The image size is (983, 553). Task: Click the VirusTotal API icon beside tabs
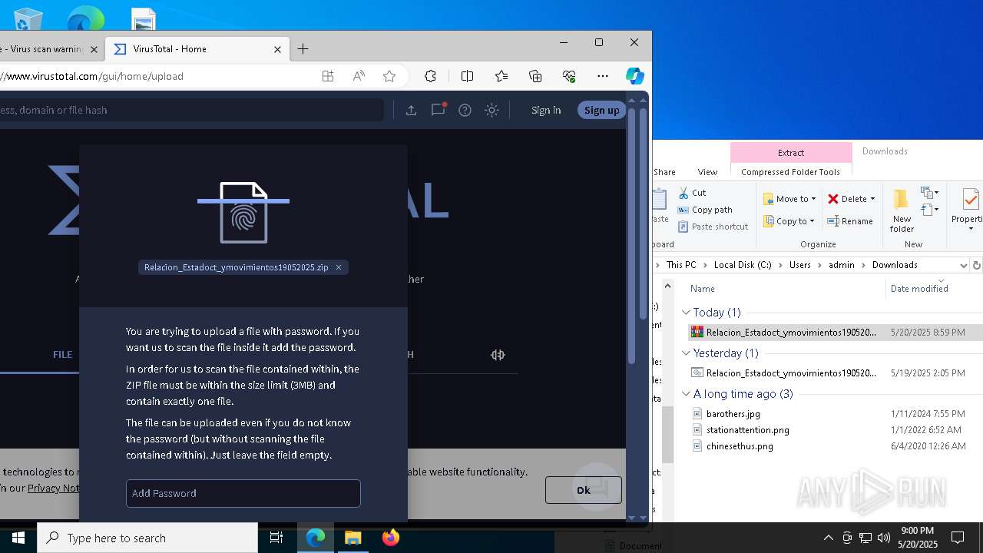pos(498,354)
